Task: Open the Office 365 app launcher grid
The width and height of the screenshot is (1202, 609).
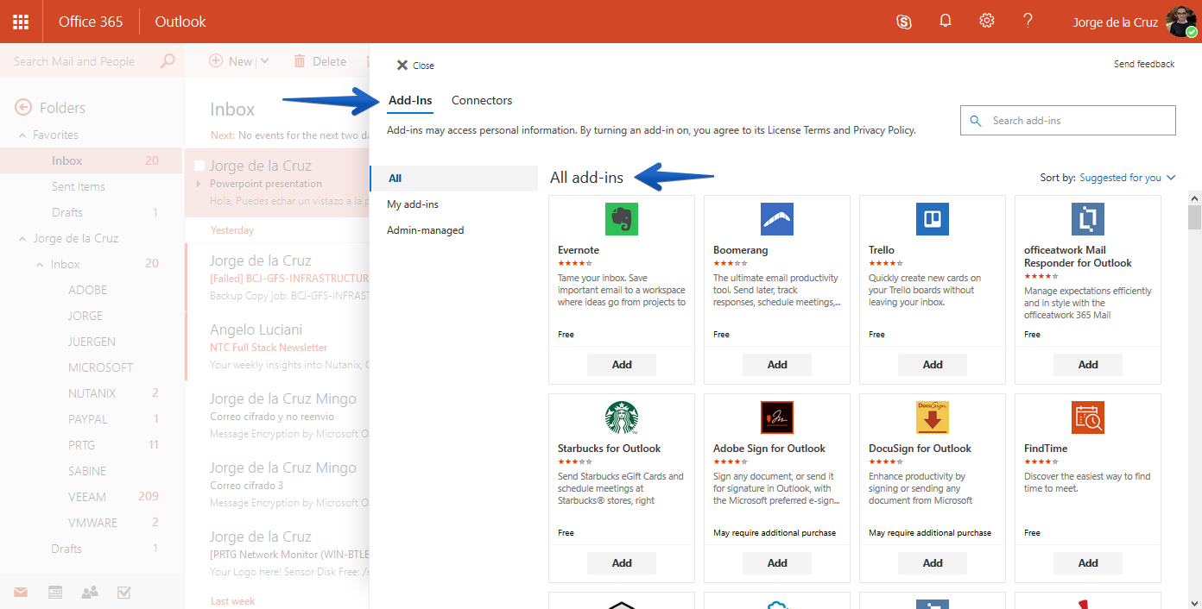Action: click(x=21, y=22)
